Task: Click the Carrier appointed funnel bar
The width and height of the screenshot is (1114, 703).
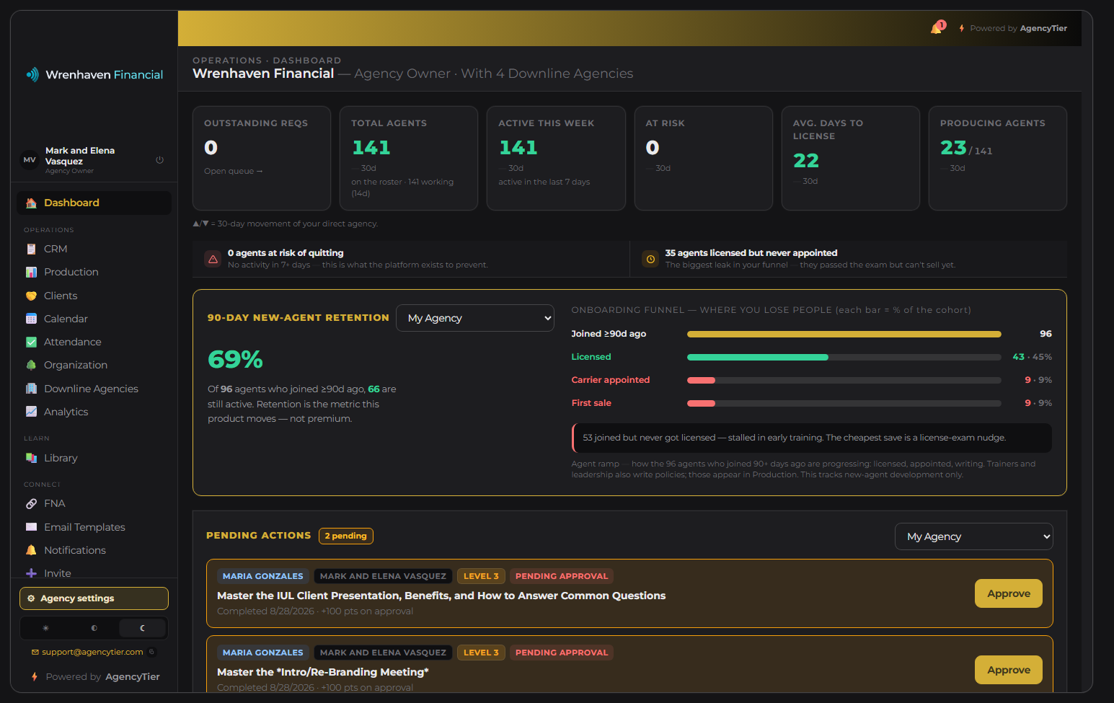Action: tap(701, 380)
